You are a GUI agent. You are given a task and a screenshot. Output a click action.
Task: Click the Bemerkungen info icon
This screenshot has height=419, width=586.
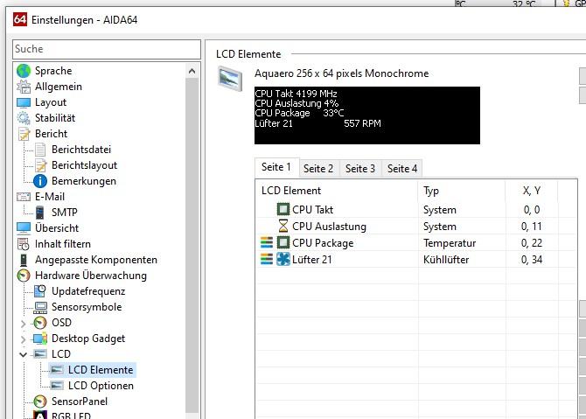[40, 181]
